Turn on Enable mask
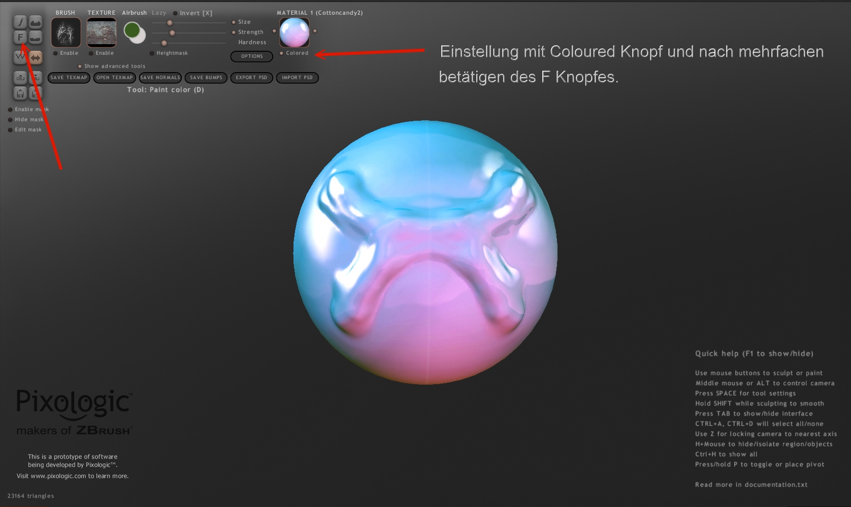The height and width of the screenshot is (507, 851). [28, 110]
